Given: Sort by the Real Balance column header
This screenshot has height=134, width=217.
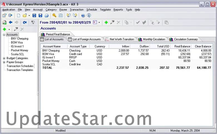Looking at the screenshot, I should tap(182, 46).
